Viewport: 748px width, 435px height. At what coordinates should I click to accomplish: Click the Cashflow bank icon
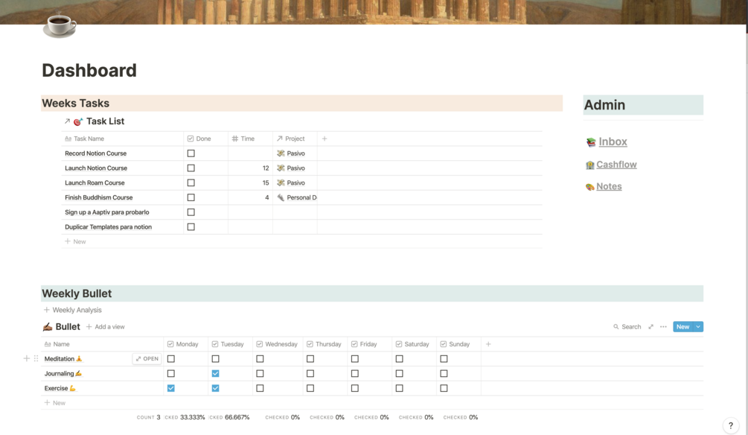[590, 165]
